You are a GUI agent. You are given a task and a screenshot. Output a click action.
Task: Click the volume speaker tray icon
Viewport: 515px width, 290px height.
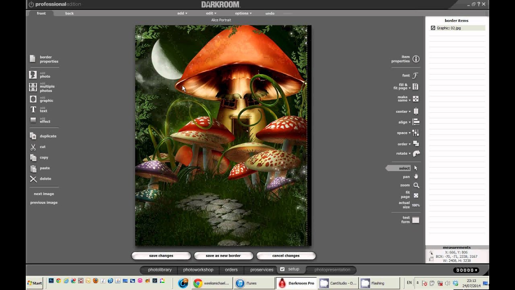tap(447, 283)
